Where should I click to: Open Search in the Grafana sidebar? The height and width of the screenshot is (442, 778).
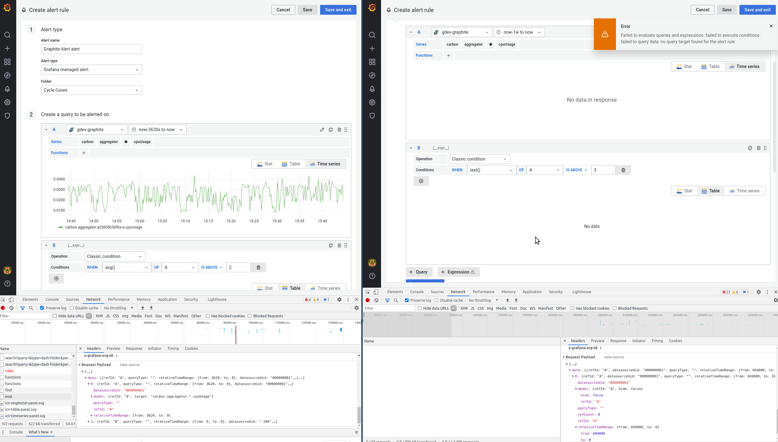pyautogui.click(x=7, y=35)
